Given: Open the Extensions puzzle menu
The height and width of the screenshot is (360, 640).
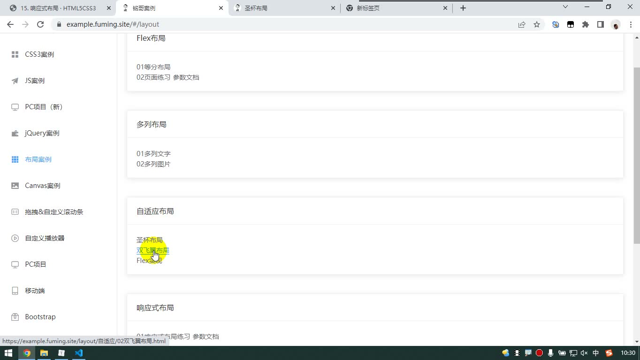Looking at the screenshot, I should 586,24.
